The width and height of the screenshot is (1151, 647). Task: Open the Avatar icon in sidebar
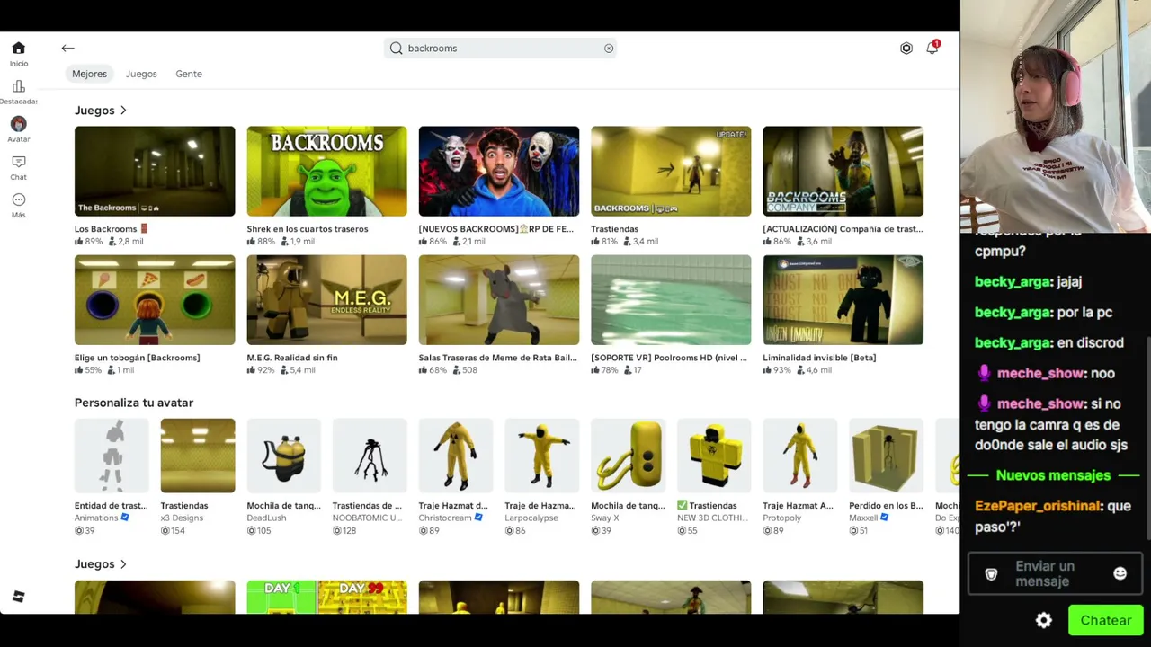coord(18,124)
